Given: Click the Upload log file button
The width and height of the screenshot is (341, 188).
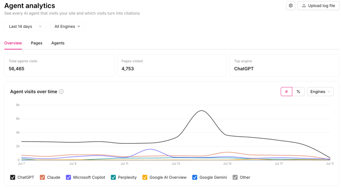Looking at the screenshot, I should click(x=319, y=6).
